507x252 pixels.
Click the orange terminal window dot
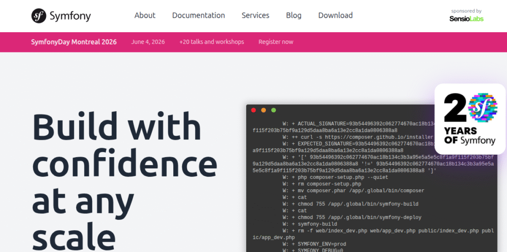point(263,110)
